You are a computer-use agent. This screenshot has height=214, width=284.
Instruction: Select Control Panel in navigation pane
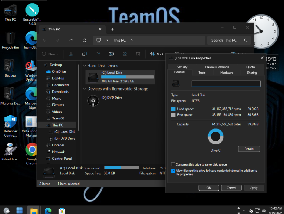pos(62,159)
